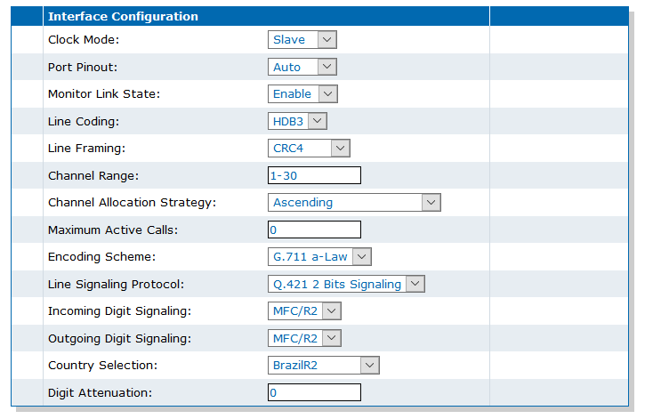This screenshot has height=419, width=661.
Task: Expand the Monitor Link State dropdown
Action: pyautogui.click(x=302, y=93)
